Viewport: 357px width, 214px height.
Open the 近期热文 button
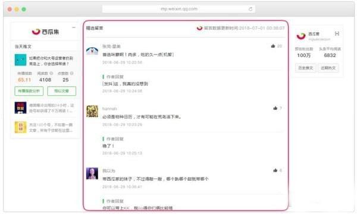point(328,68)
